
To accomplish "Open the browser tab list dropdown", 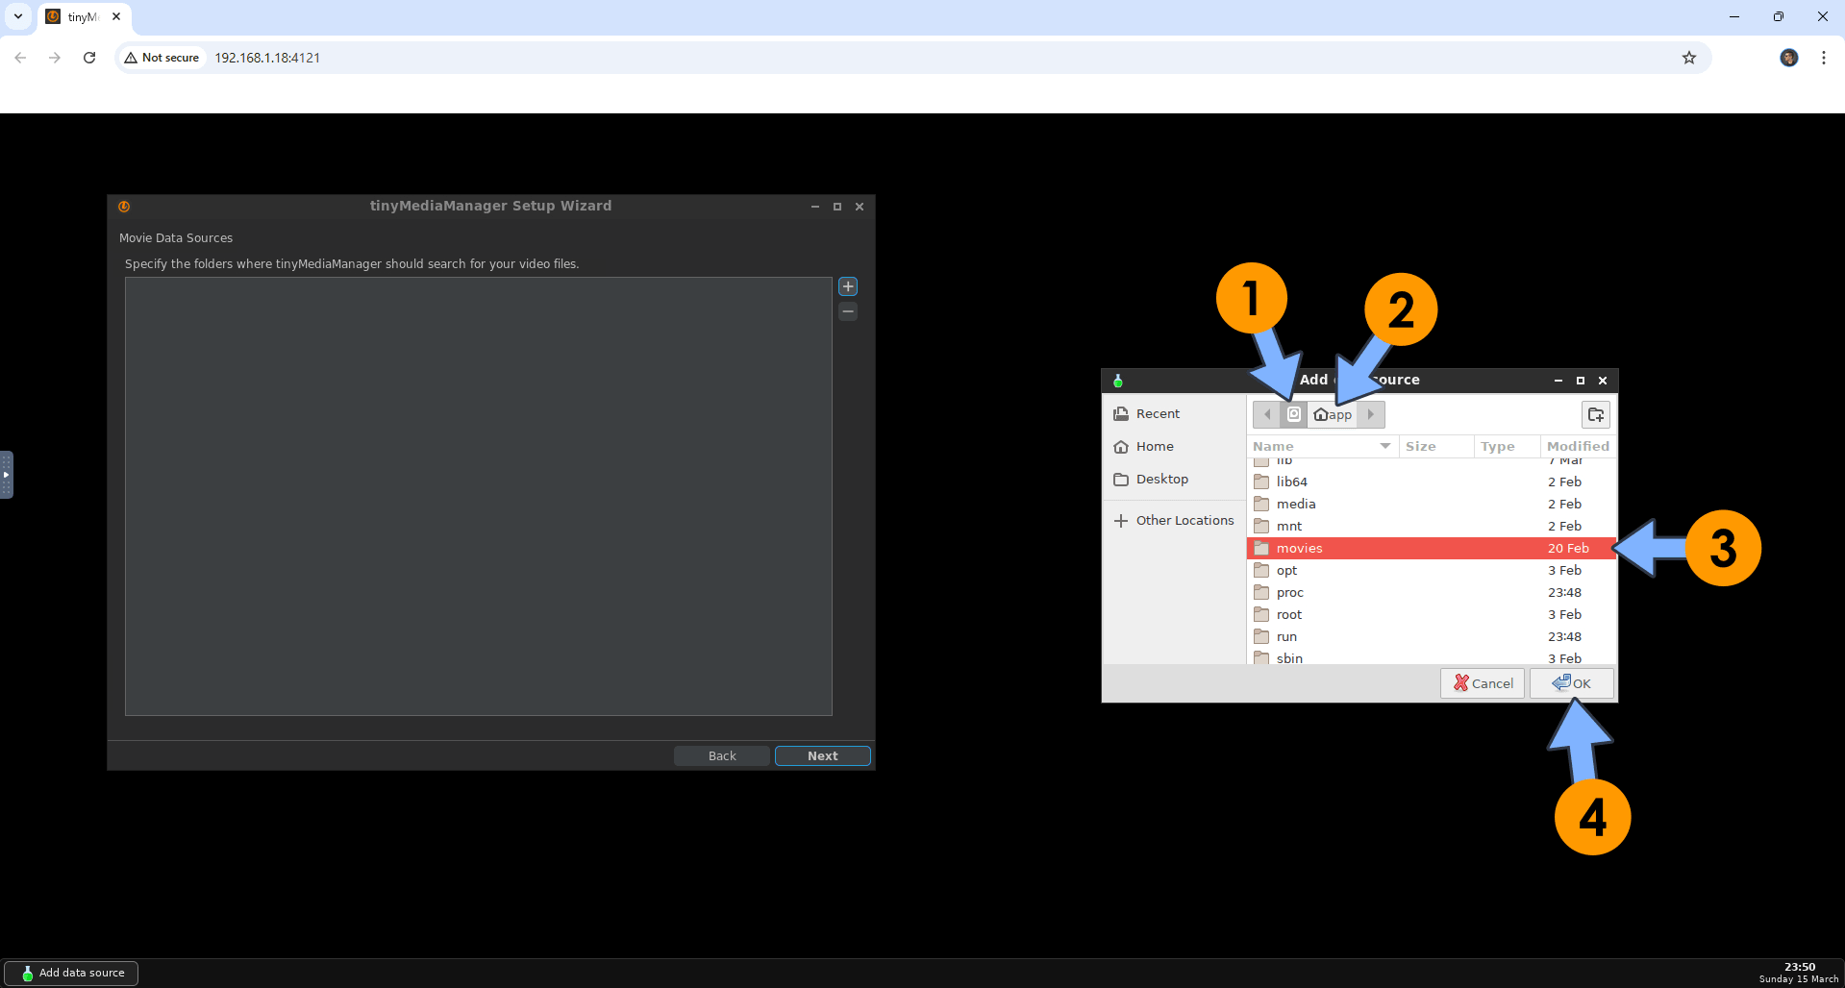I will point(18,16).
